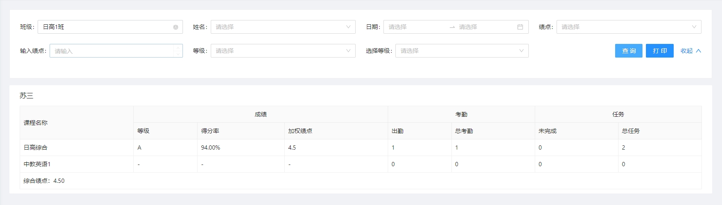Viewport: 722px width, 205px height.
Task: Focus the 输入绩点 input box
Action: 112,51
